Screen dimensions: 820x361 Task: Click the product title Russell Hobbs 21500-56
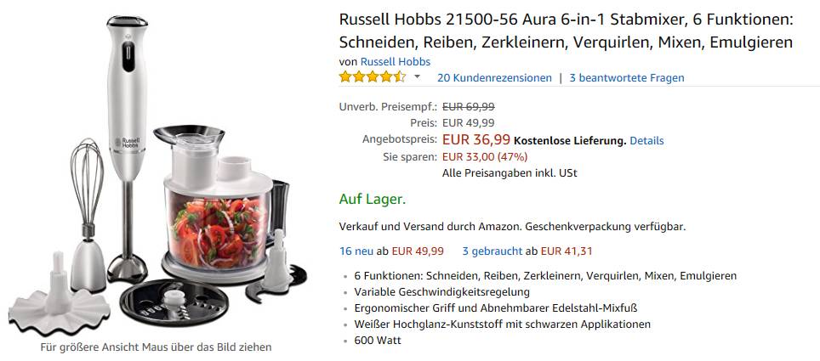pyautogui.click(x=566, y=31)
